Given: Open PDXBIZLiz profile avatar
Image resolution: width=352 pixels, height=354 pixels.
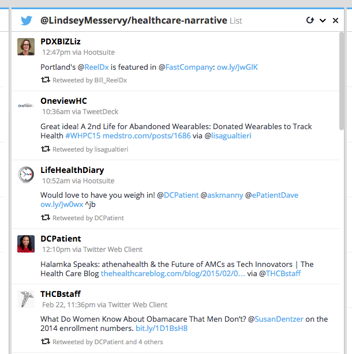Looking at the screenshot, I should tap(26, 47).
